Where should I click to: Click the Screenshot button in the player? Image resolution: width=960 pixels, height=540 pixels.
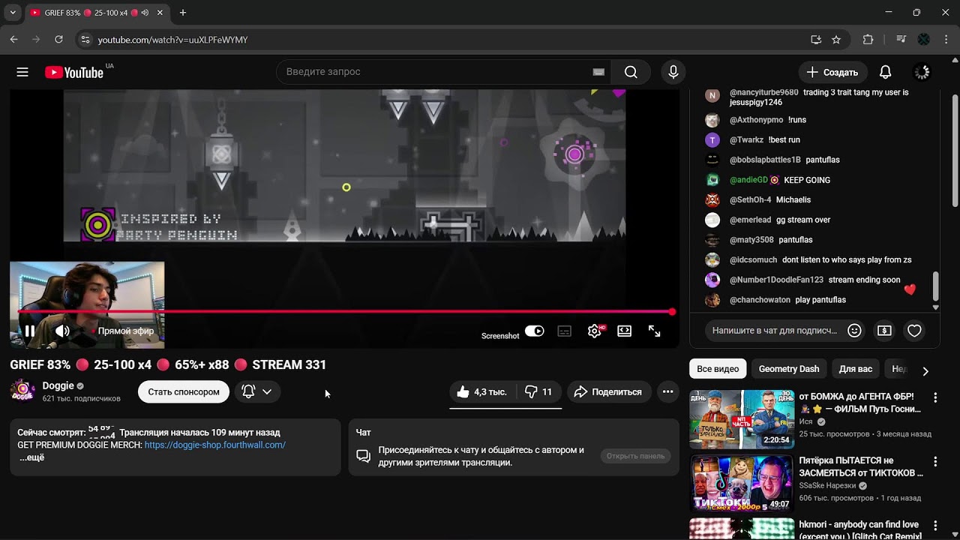[x=500, y=336]
